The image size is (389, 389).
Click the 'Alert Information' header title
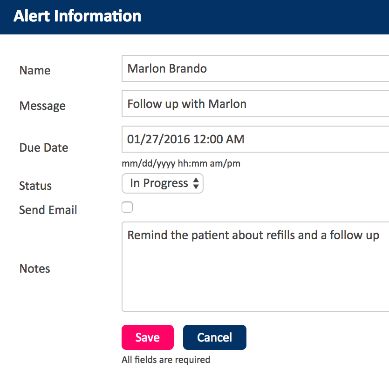77,16
